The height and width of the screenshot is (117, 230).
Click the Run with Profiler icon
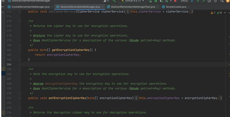(x=166, y=1)
